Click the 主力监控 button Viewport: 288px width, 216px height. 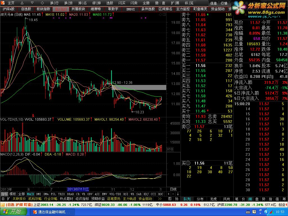183,9
